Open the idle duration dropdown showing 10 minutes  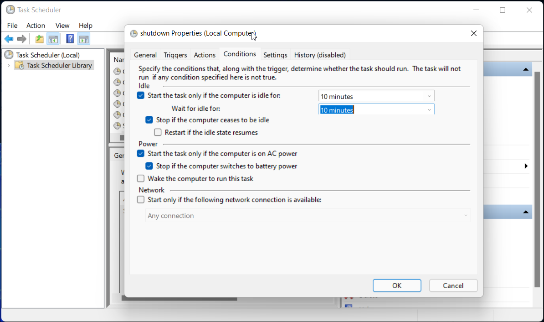click(x=429, y=96)
